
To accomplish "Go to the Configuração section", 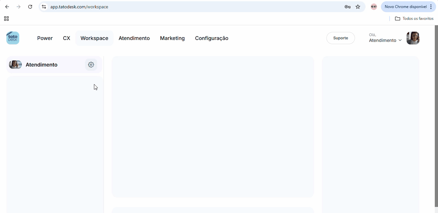I will tap(212, 38).
